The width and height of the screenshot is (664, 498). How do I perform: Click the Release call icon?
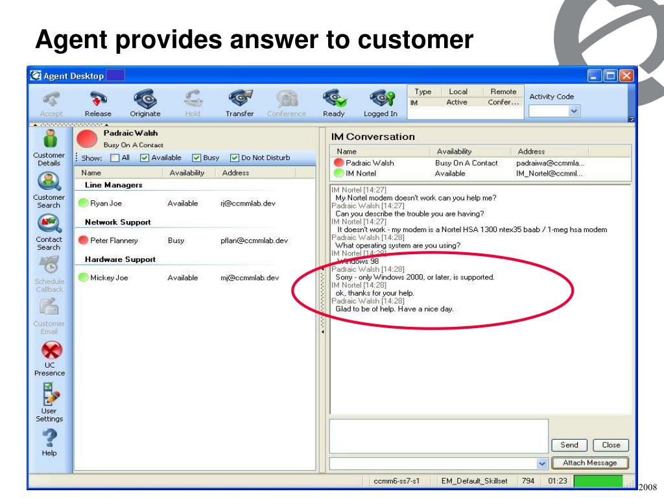coord(98,99)
